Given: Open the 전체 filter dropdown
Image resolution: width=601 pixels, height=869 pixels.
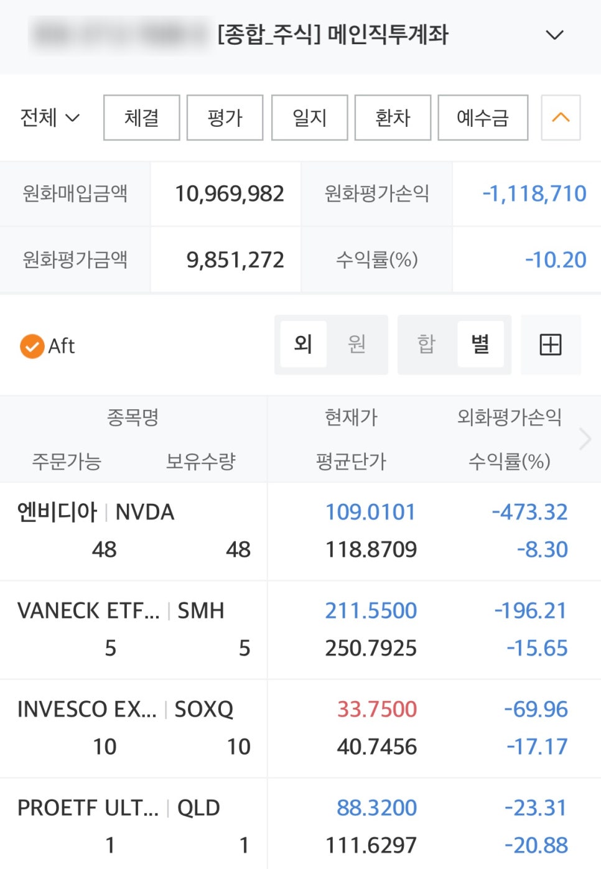Looking at the screenshot, I should point(50,118).
